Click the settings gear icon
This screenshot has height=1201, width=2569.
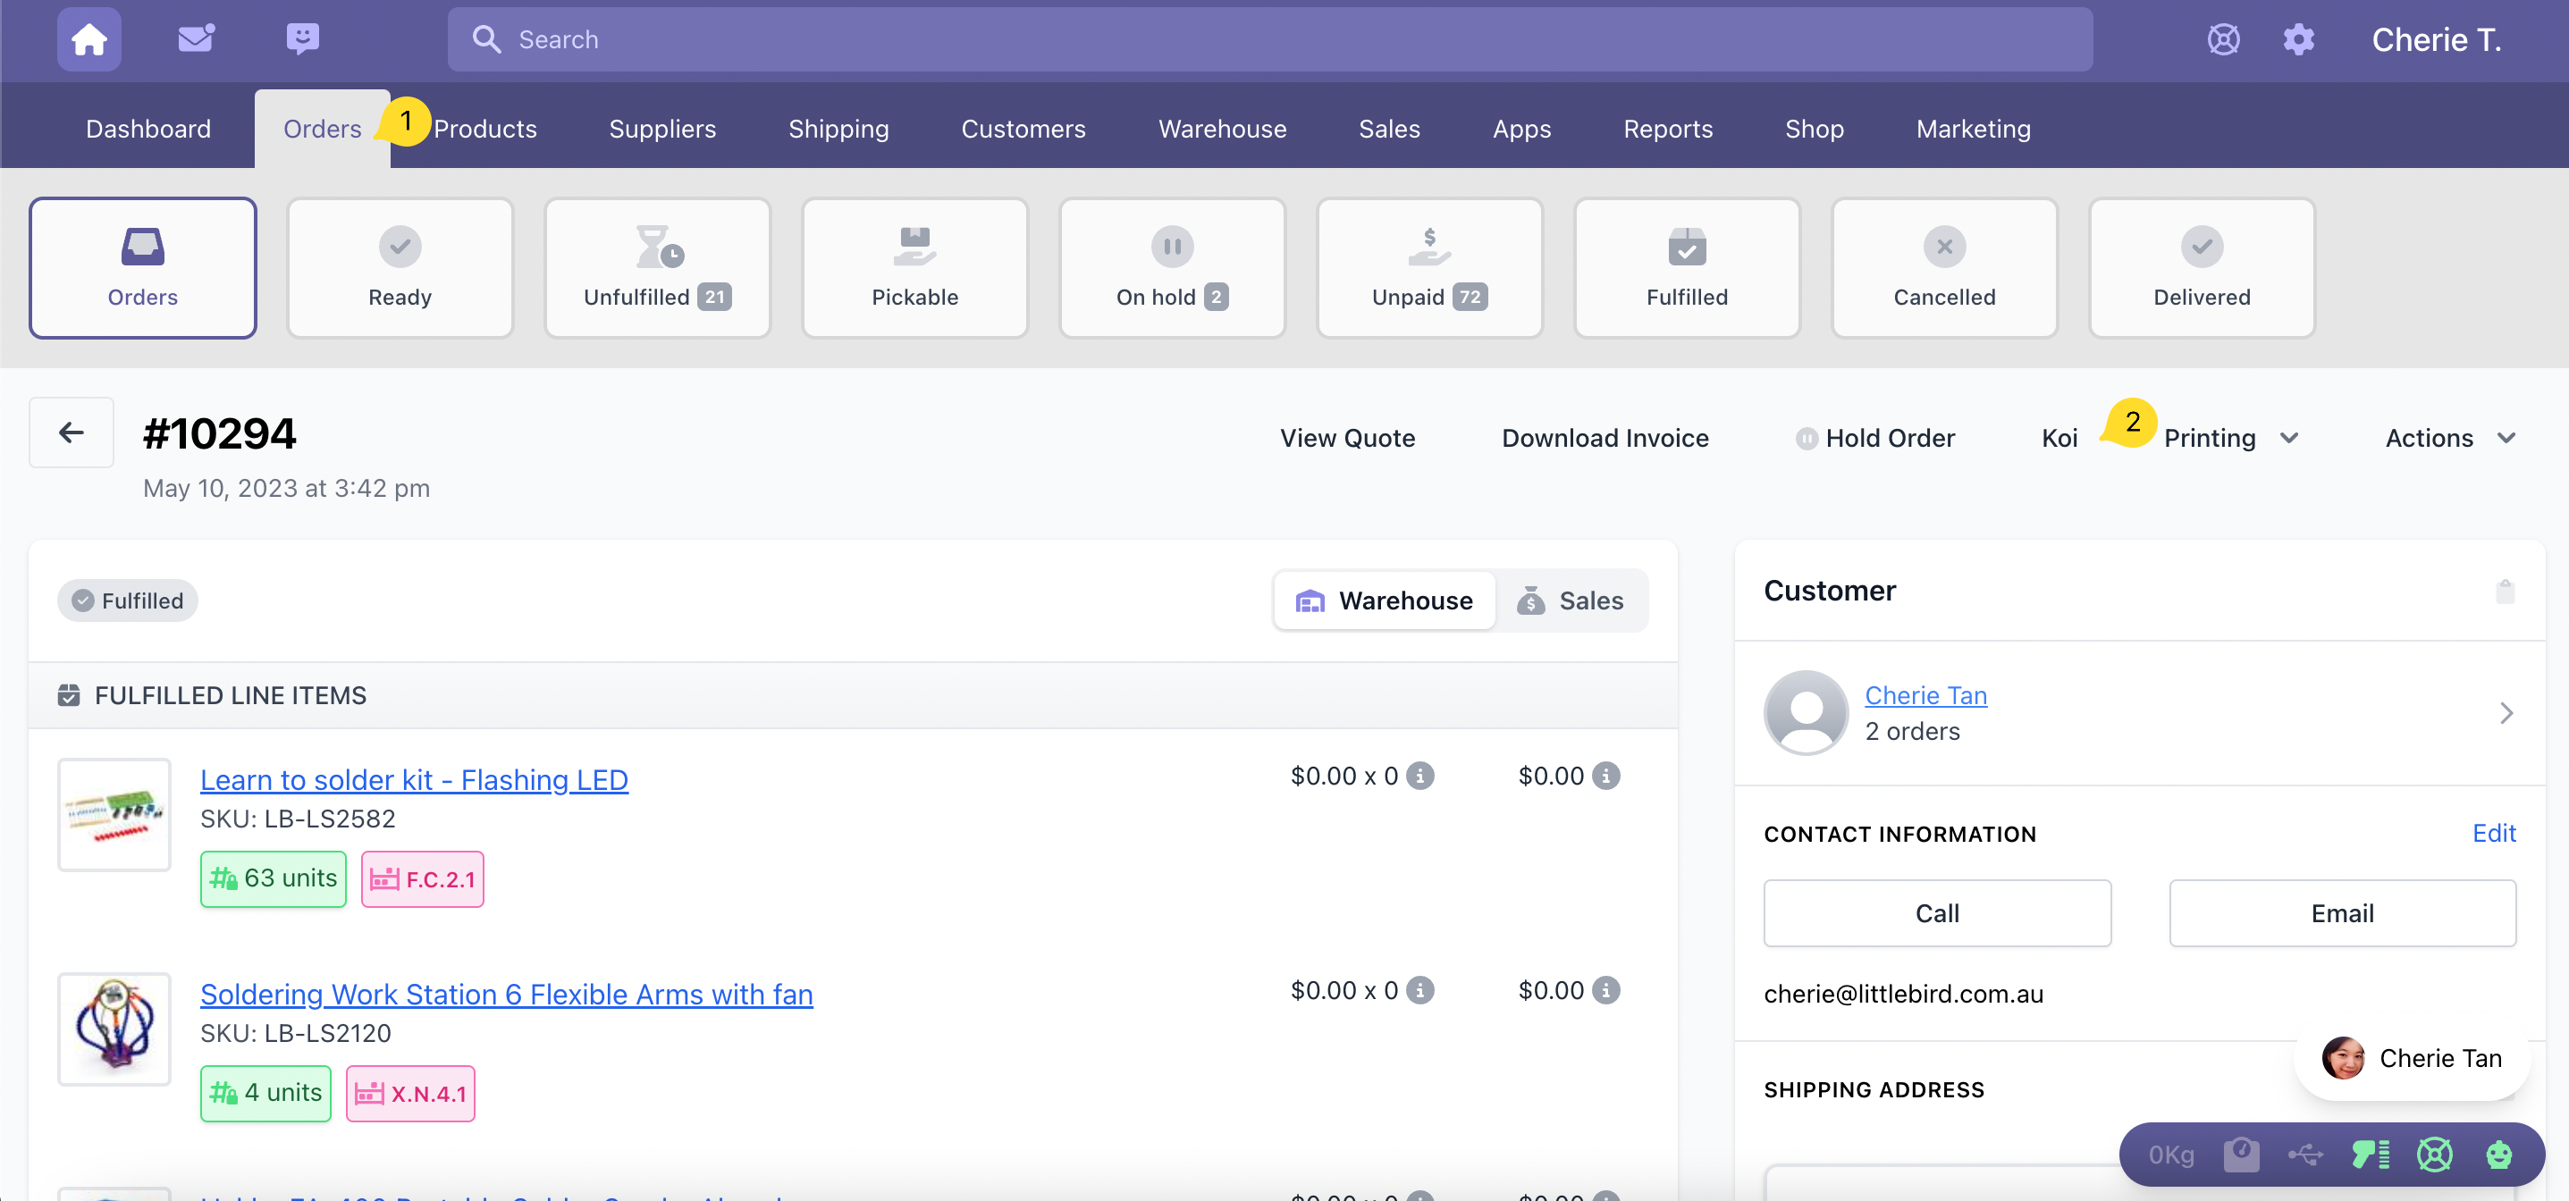click(x=2298, y=40)
